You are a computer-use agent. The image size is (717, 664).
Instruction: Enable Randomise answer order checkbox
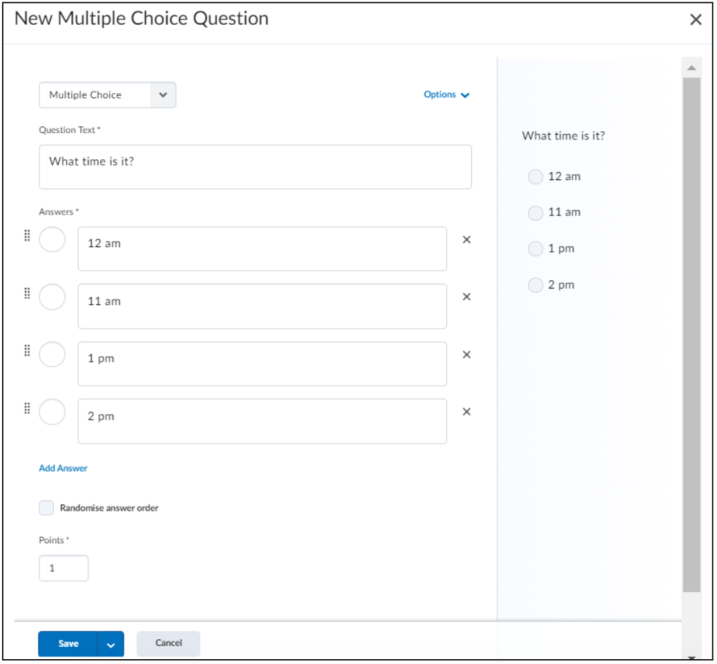tap(46, 508)
